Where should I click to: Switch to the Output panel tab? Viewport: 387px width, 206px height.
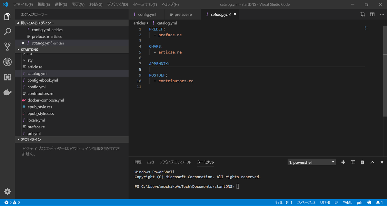(151, 162)
